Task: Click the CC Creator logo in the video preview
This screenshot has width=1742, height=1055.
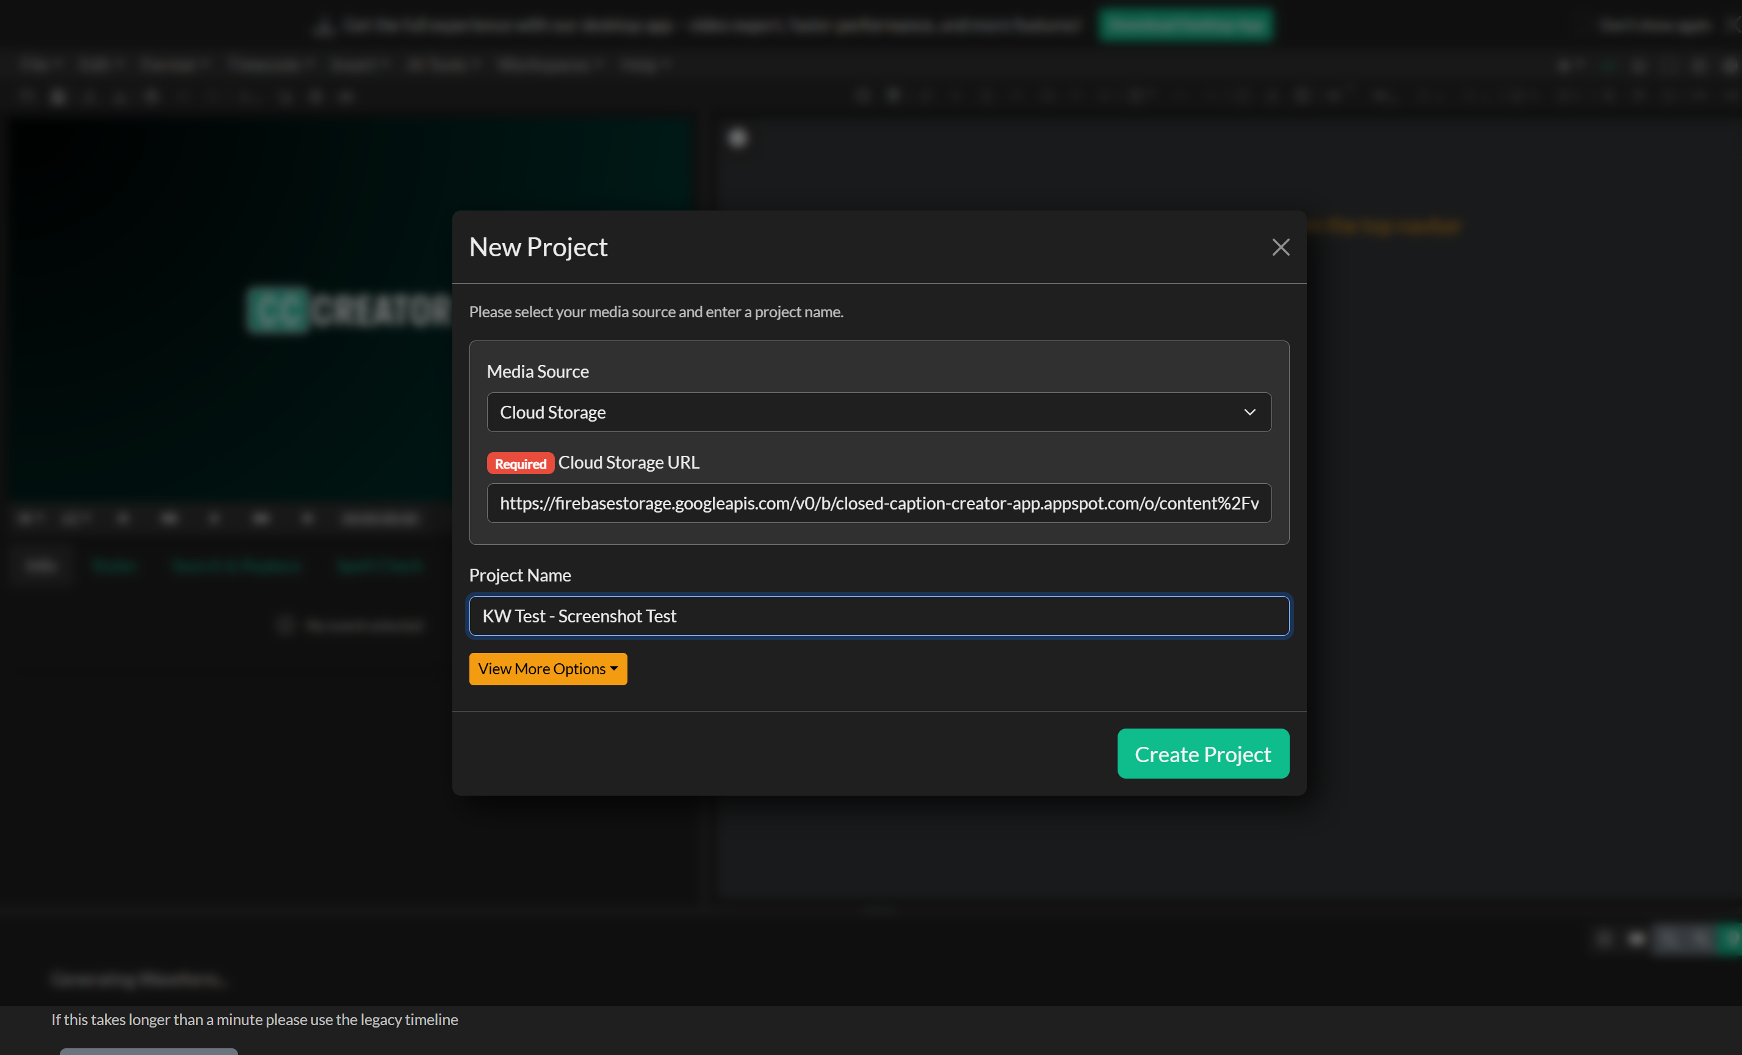Action: point(276,310)
